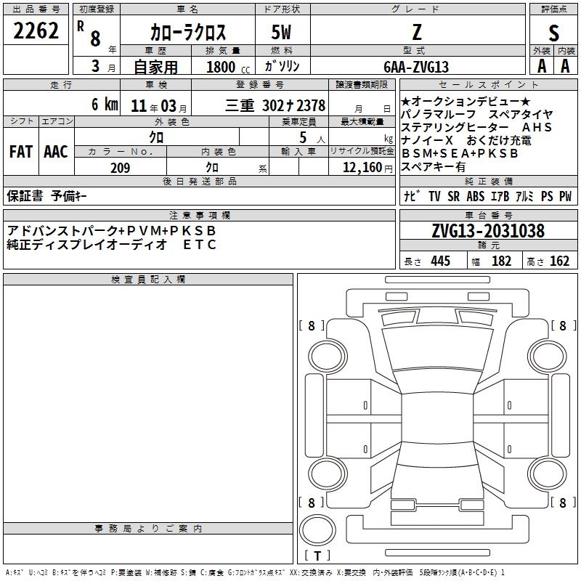Click SR in genuine equipment
This screenshot has width=581, height=581.
[x=453, y=196]
